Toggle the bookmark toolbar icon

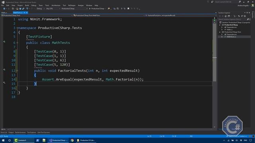(x=128, y=9)
